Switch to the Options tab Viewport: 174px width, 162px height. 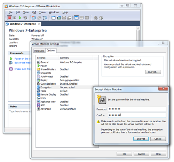pyautogui.click(x=51, y=51)
